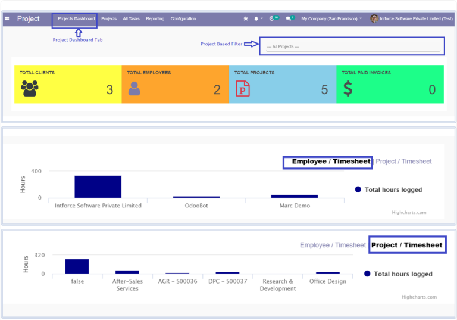This screenshot has height=320, width=457.
Task: Open the Total Clients yellow card
Action: tap(68, 84)
